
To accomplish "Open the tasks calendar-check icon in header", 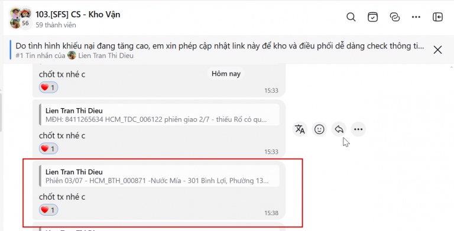I will (372, 17).
